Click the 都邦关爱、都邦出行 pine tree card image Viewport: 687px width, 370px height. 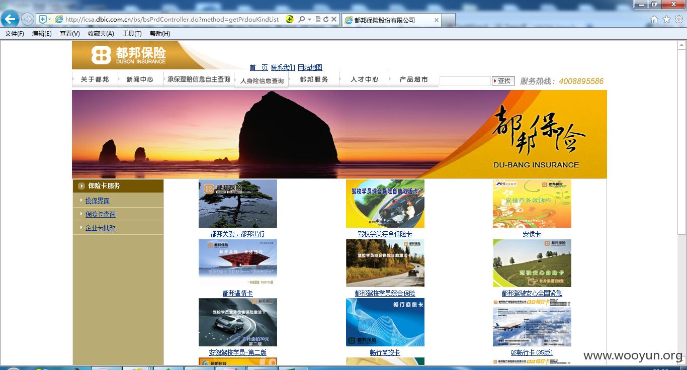[x=238, y=204]
